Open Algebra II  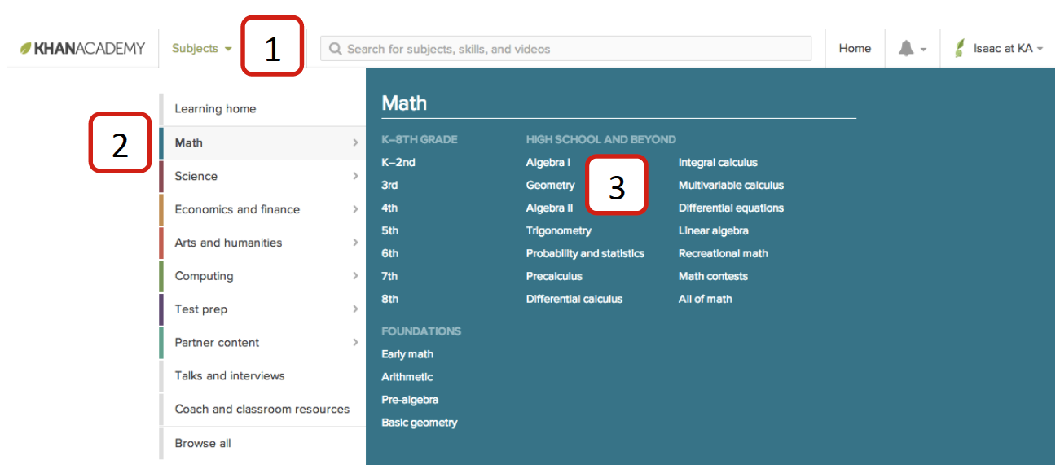[550, 208]
